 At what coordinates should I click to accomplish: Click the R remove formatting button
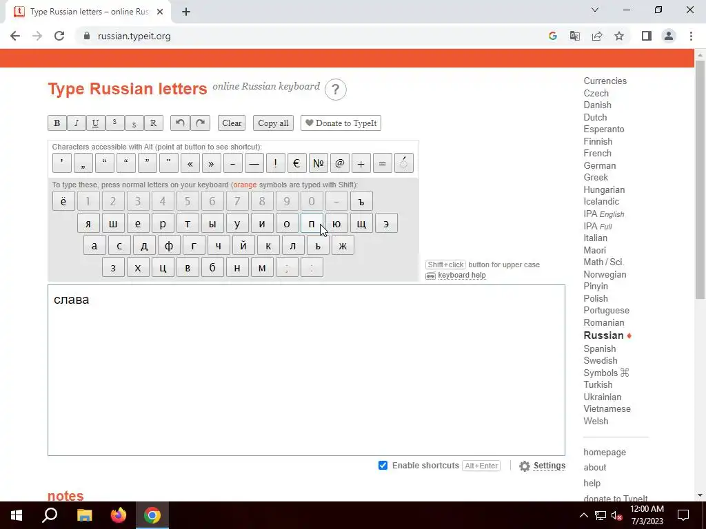(x=153, y=123)
